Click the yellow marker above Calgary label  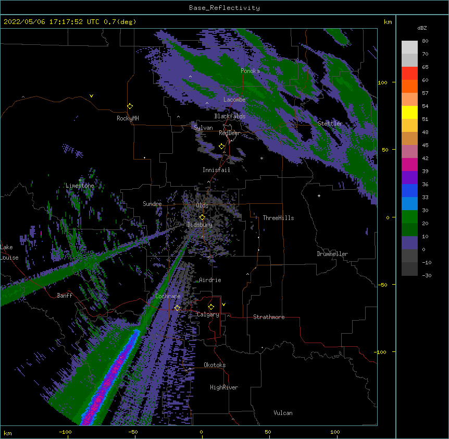(211, 307)
